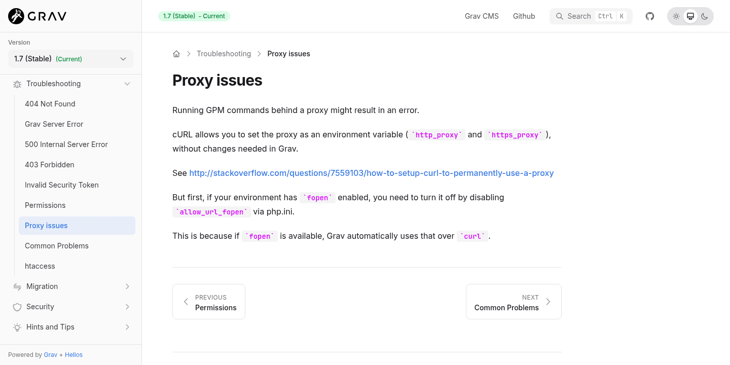Click the GitHub octocat icon in the header
Image resolution: width=730 pixels, height=365 pixels.
pos(649,16)
